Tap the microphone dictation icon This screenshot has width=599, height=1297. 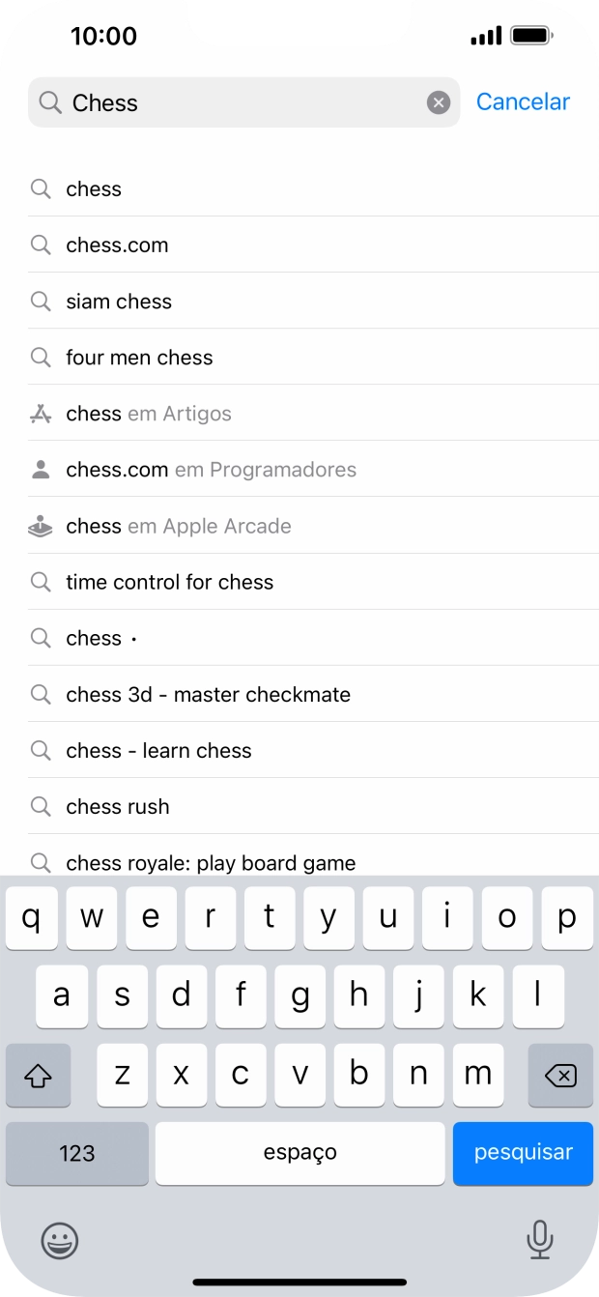tap(539, 1240)
